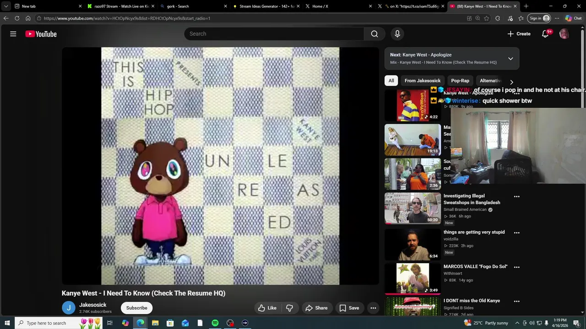Expand the Next: Kanye West - Apologize mix panel

coord(510,58)
